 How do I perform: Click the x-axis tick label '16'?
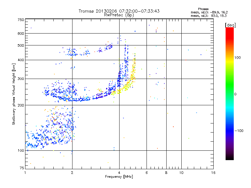click(213, 173)
